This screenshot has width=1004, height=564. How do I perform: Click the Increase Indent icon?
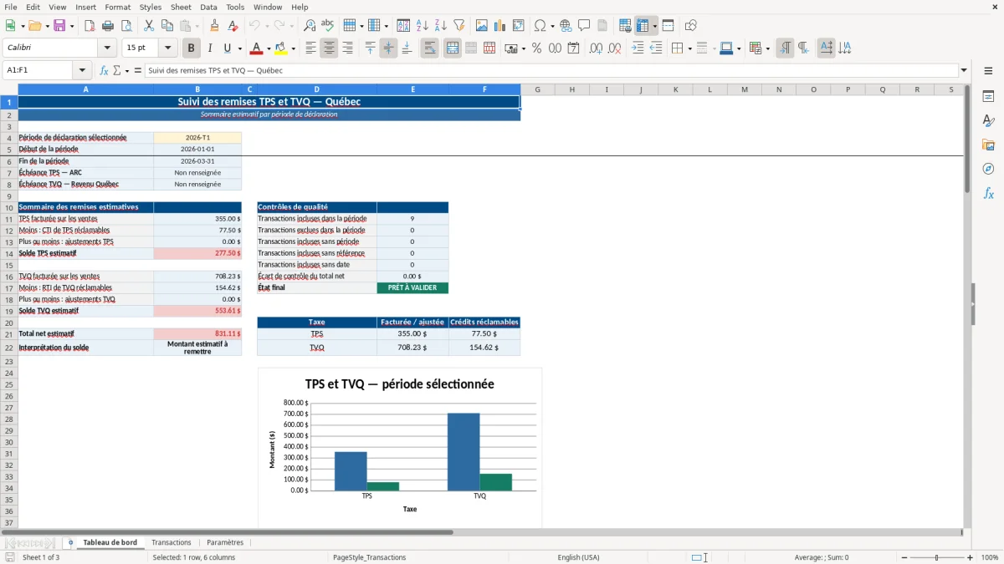click(638, 48)
